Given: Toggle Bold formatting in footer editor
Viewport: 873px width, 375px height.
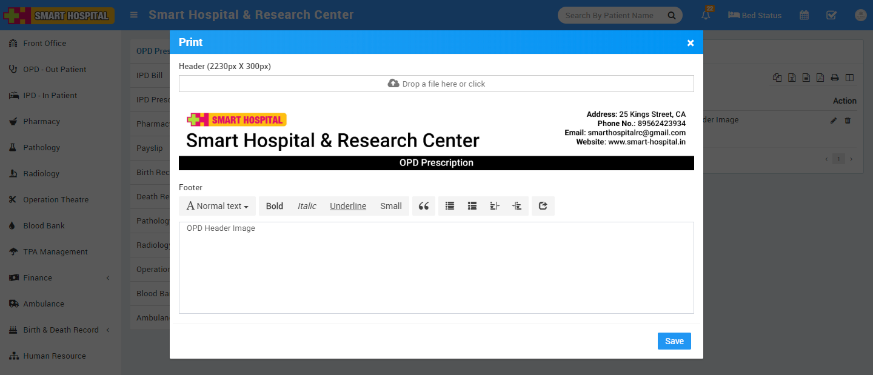Looking at the screenshot, I should tap(275, 206).
